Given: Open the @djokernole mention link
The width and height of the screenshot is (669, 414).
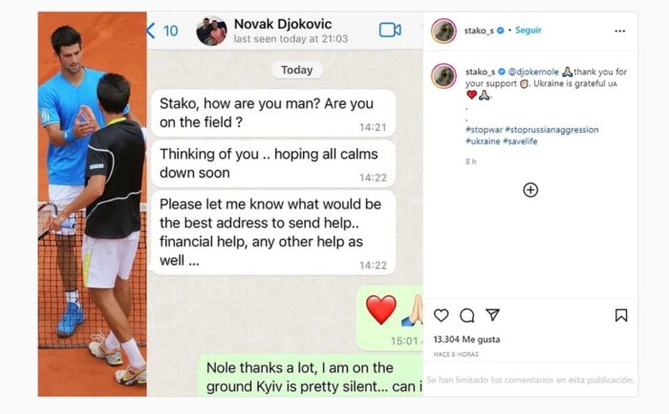Looking at the screenshot, I should (533, 72).
